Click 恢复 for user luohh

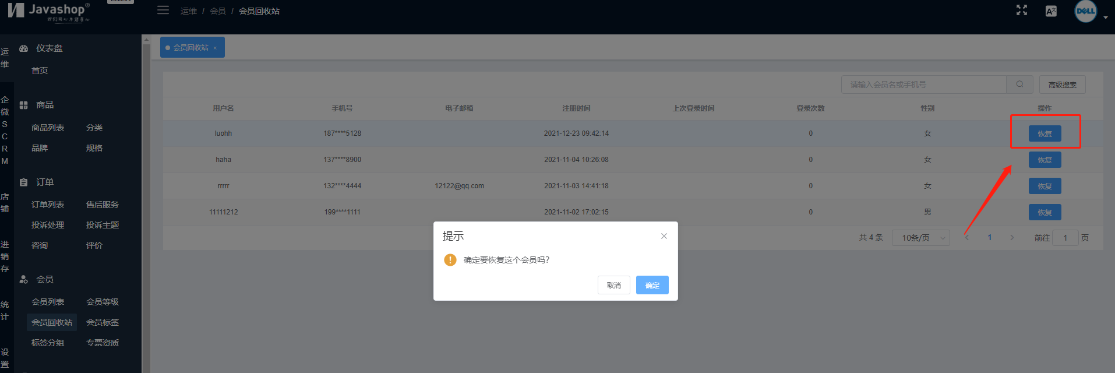tap(1045, 133)
